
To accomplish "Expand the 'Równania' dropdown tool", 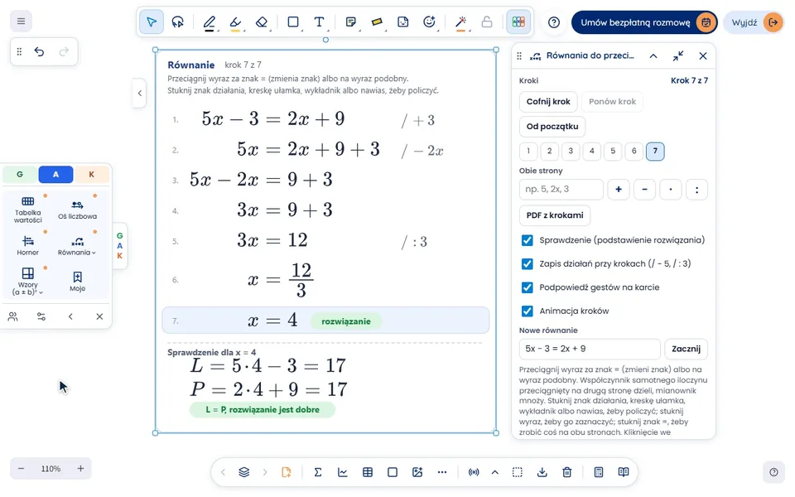I will coord(77,245).
